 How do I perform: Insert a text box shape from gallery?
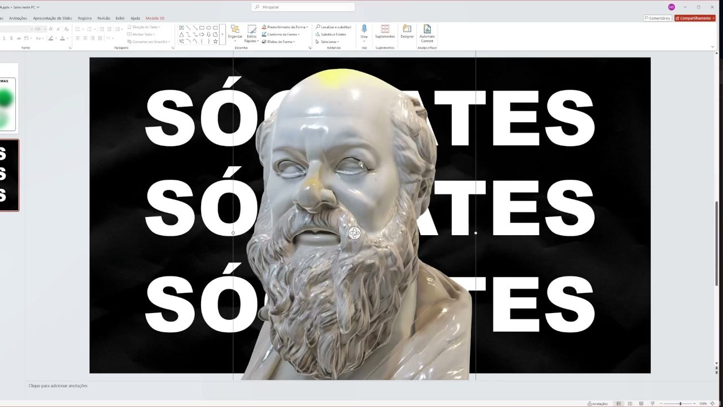(x=181, y=27)
